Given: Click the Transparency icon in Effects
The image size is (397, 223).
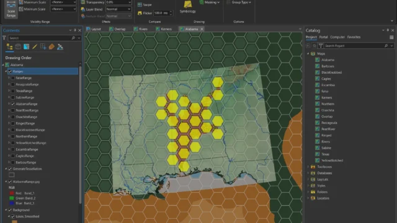Looking at the screenshot, I should pyautogui.click(x=83, y=2).
